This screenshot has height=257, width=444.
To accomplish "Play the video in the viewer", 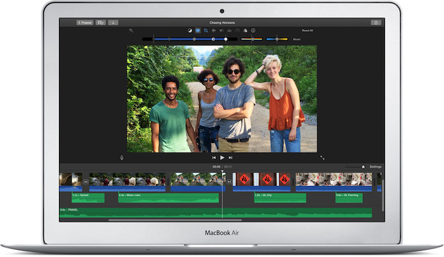I will click(222, 158).
